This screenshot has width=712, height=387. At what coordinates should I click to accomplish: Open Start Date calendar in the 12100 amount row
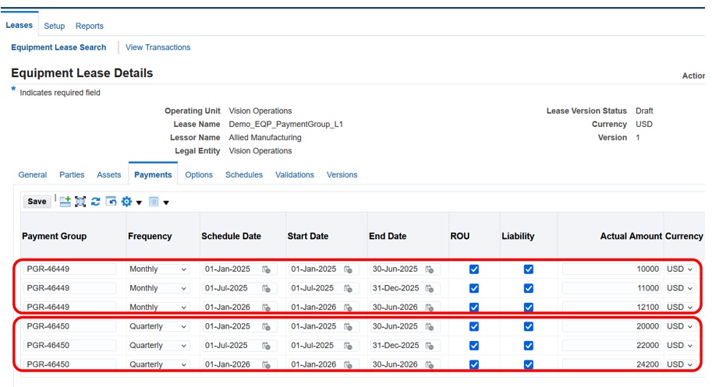[349, 308]
